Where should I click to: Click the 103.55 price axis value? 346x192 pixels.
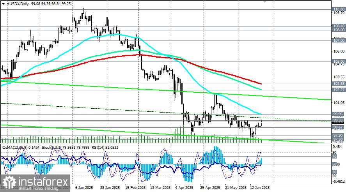pos(339,77)
